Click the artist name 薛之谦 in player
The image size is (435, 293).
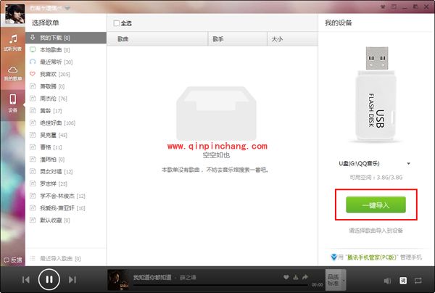pyautogui.click(x=188, y=278)
